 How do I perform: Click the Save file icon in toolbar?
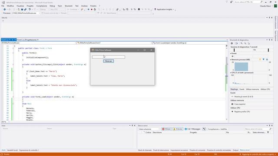22,10
